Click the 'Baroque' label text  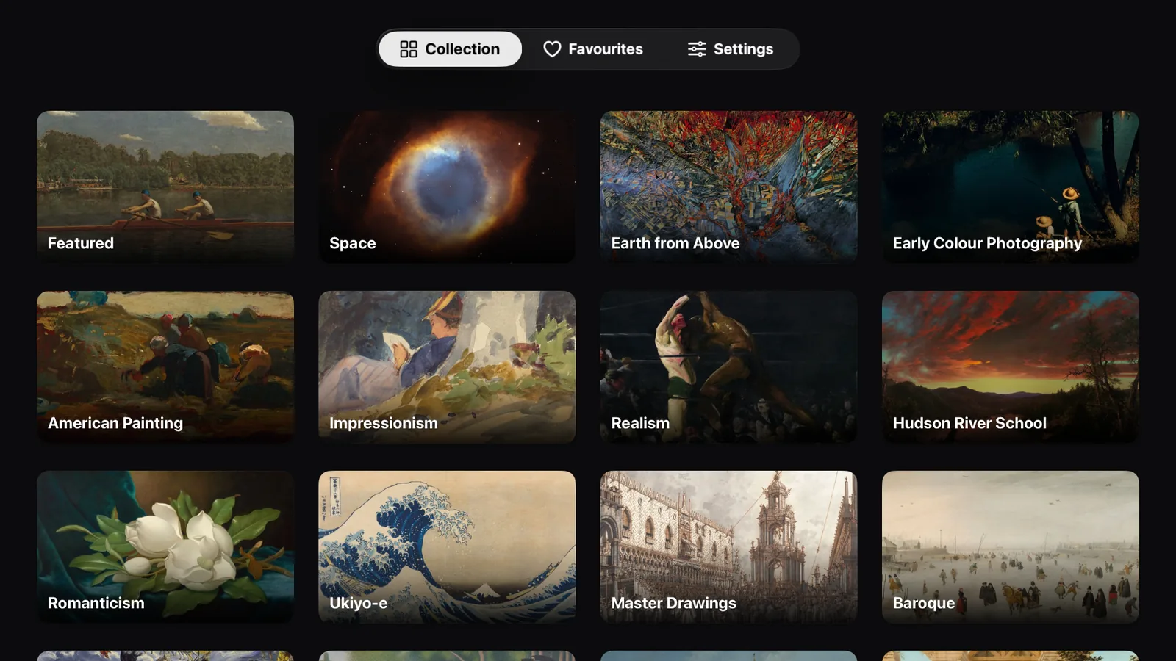[x=924, y=604]
